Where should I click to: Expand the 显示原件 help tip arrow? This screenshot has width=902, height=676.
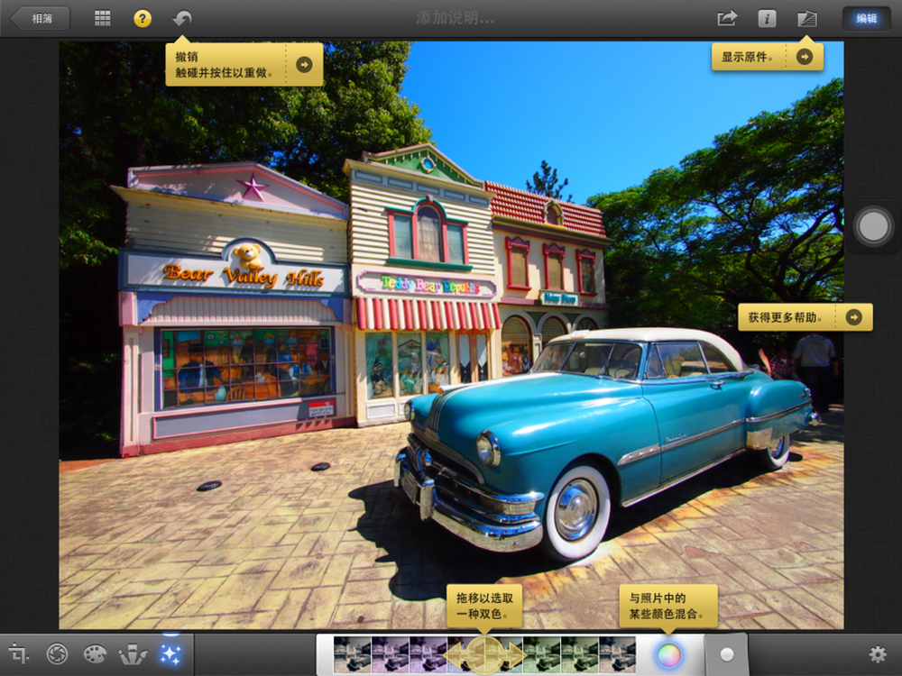tap(804, 57)
